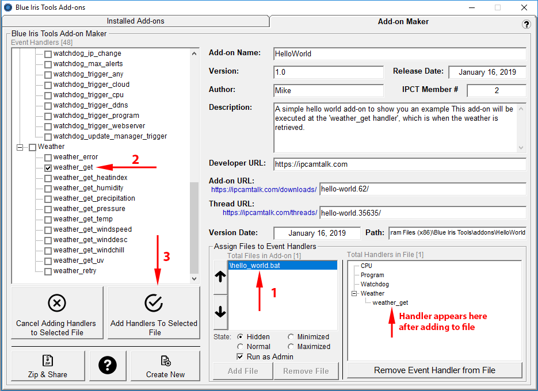Click the up arrow to move file up

pyautogui.click(x=220, y=277)
